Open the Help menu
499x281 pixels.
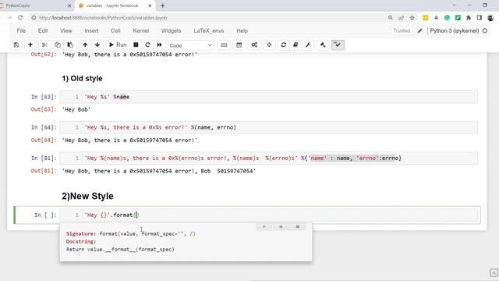click(x=242, y=31)
